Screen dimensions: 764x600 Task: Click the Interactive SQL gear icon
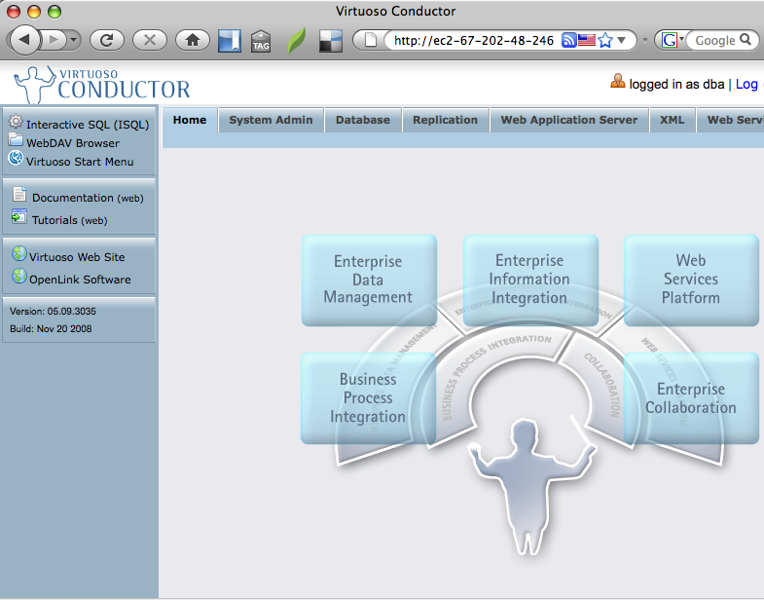[17, 123]
